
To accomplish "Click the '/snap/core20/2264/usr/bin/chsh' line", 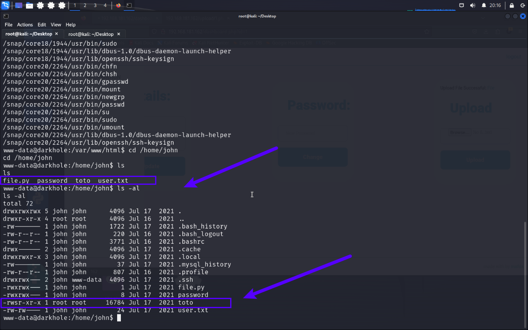I will (60, 74).
